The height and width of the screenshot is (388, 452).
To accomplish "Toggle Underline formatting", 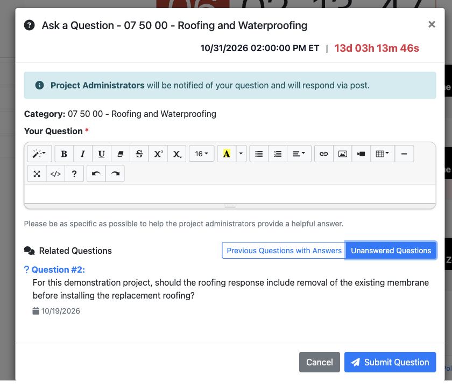I will [102, 154].
